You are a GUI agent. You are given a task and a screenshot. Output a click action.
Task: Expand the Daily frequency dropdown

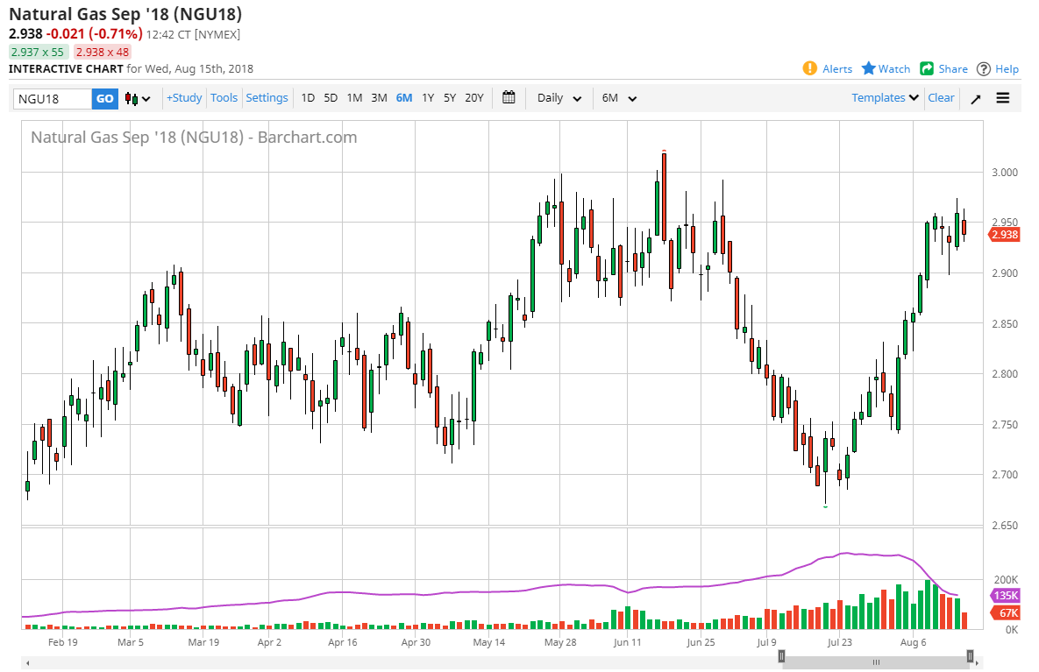coord(559,98)
